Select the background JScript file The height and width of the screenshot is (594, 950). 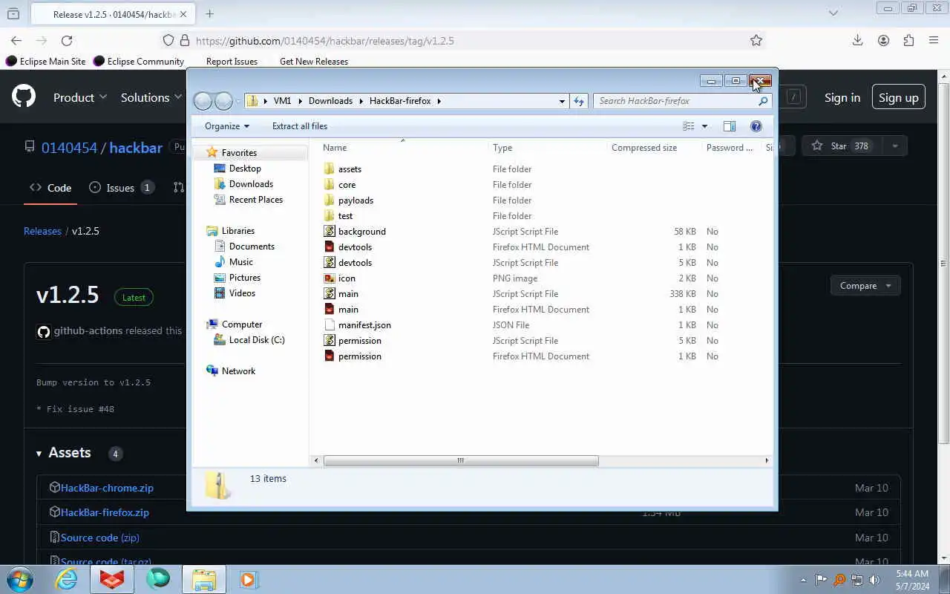pos(361,232)
